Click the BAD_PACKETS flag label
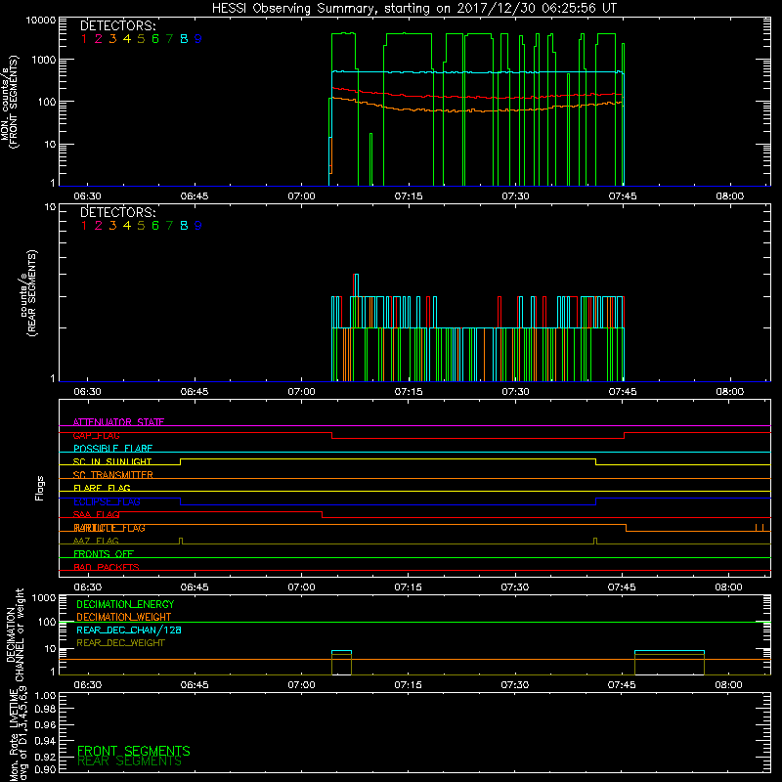Screen dimensions: 782x782 click(x=107, y=567)
